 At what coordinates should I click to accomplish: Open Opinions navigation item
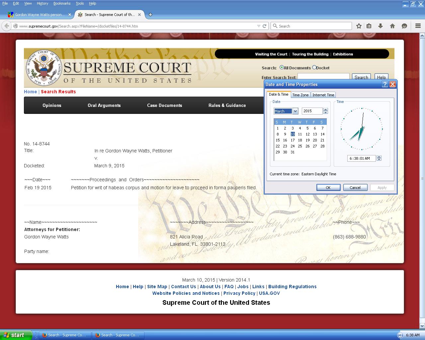pyautogui.click(x=52, y=105)
